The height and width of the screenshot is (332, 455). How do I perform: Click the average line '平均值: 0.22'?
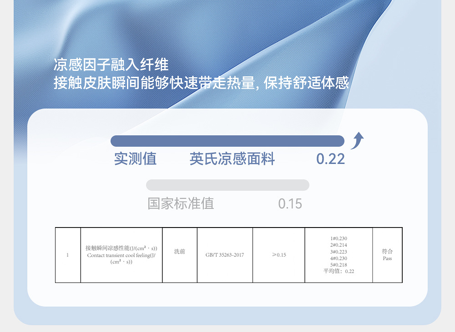(339, 271)
